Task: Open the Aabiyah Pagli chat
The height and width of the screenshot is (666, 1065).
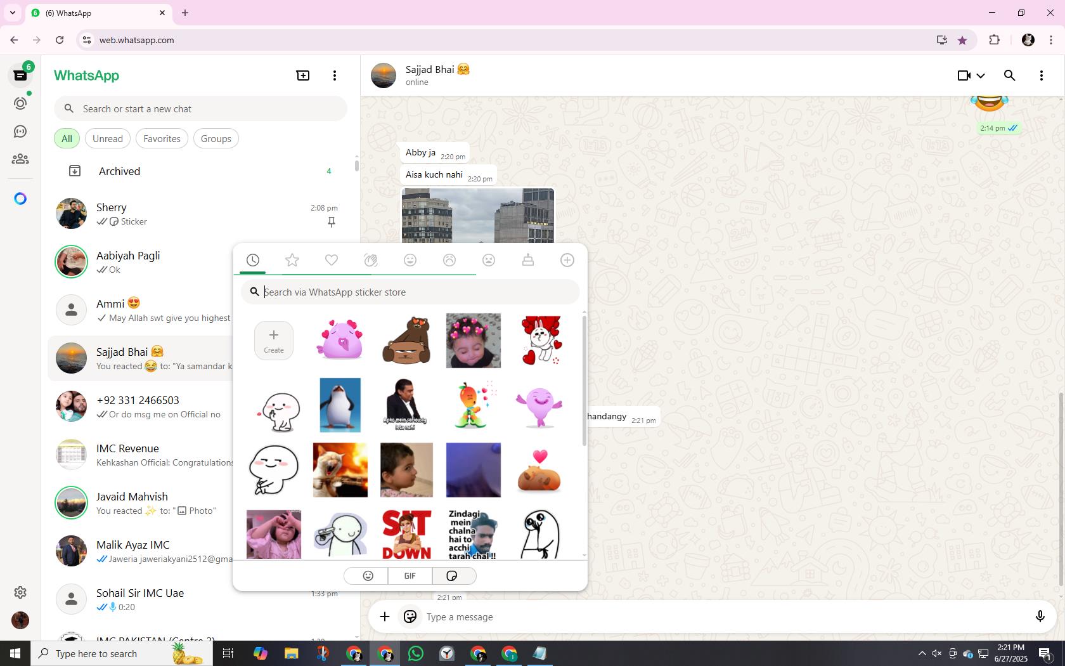Action: (140, 262)
